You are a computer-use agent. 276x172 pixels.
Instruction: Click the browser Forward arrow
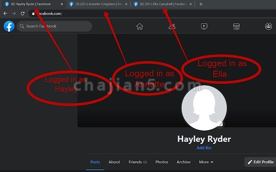[x=14, y=13]
